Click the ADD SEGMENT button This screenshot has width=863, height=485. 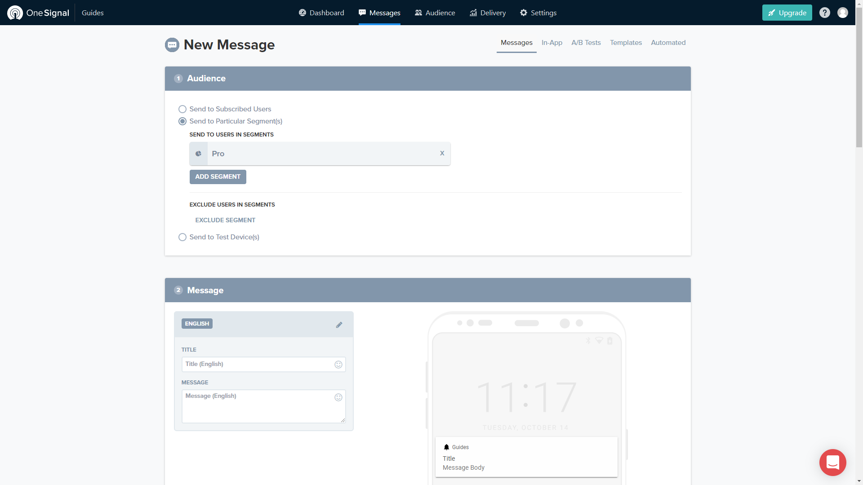[x=218, y=177]
